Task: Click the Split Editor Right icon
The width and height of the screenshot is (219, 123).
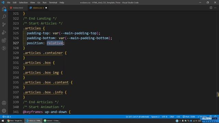Action: click(x=211, y=8)
